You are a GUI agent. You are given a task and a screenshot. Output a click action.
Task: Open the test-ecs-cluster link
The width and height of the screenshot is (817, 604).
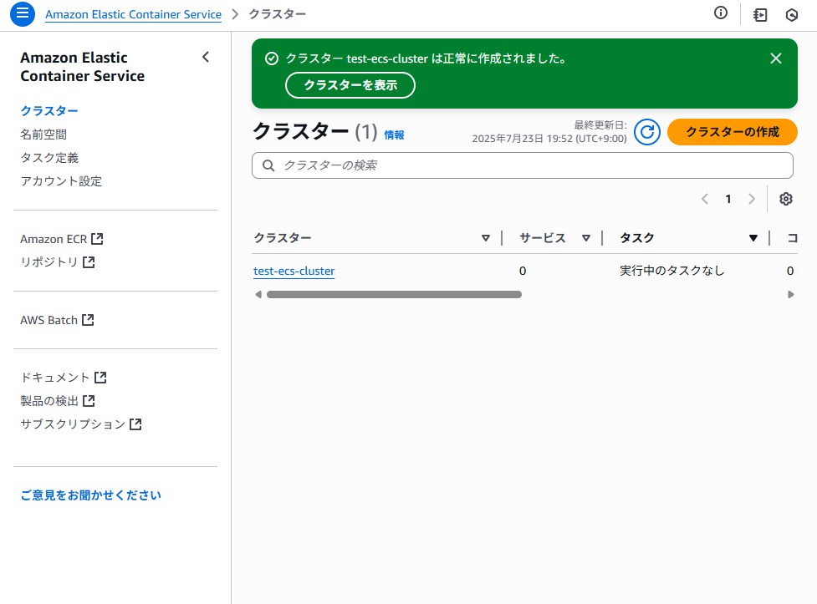point(294,271)
